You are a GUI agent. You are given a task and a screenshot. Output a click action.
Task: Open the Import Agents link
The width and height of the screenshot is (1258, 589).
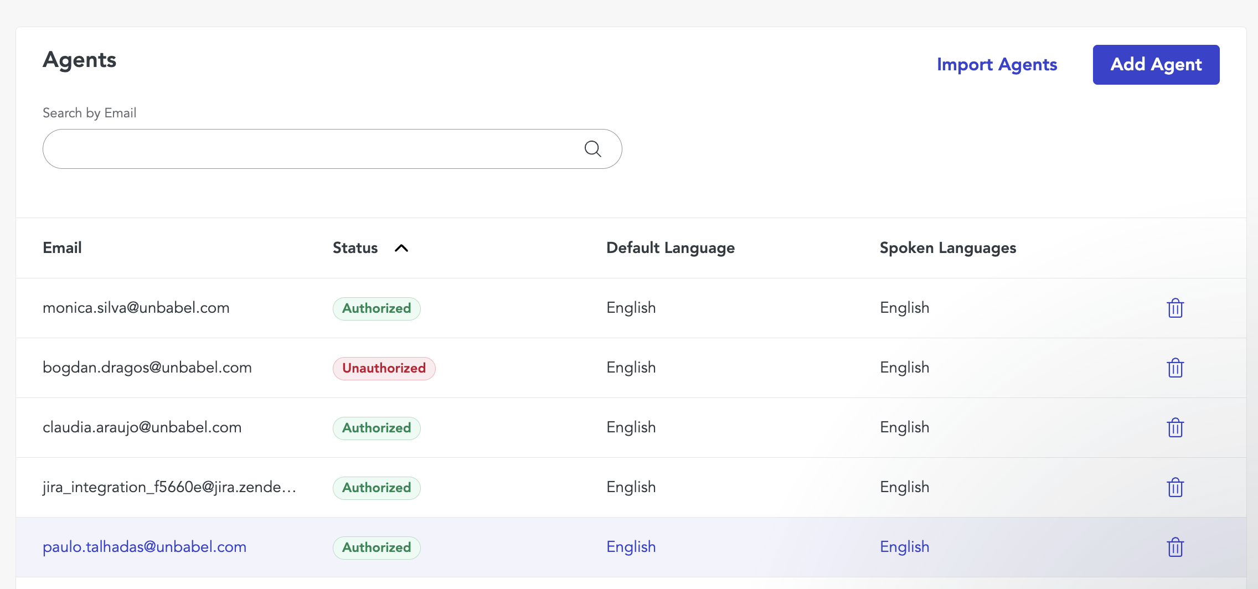[x=997, y=65]
